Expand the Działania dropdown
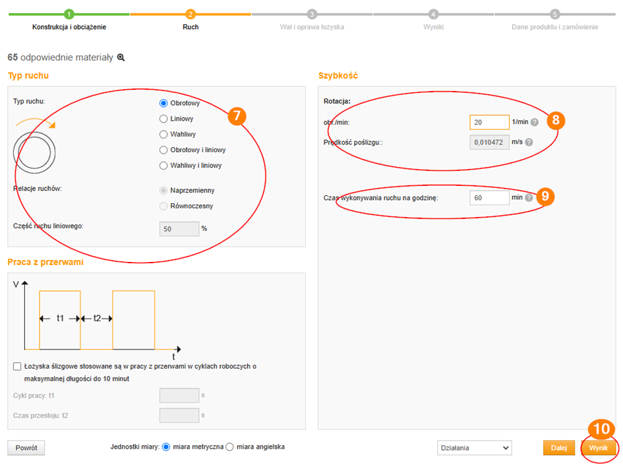Screen dimensions: 623x469 (x=474, y=448)
